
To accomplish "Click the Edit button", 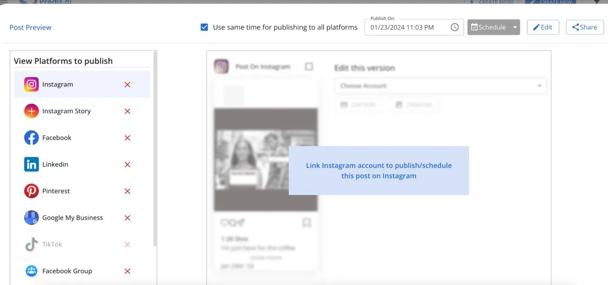I will point(543,27).
